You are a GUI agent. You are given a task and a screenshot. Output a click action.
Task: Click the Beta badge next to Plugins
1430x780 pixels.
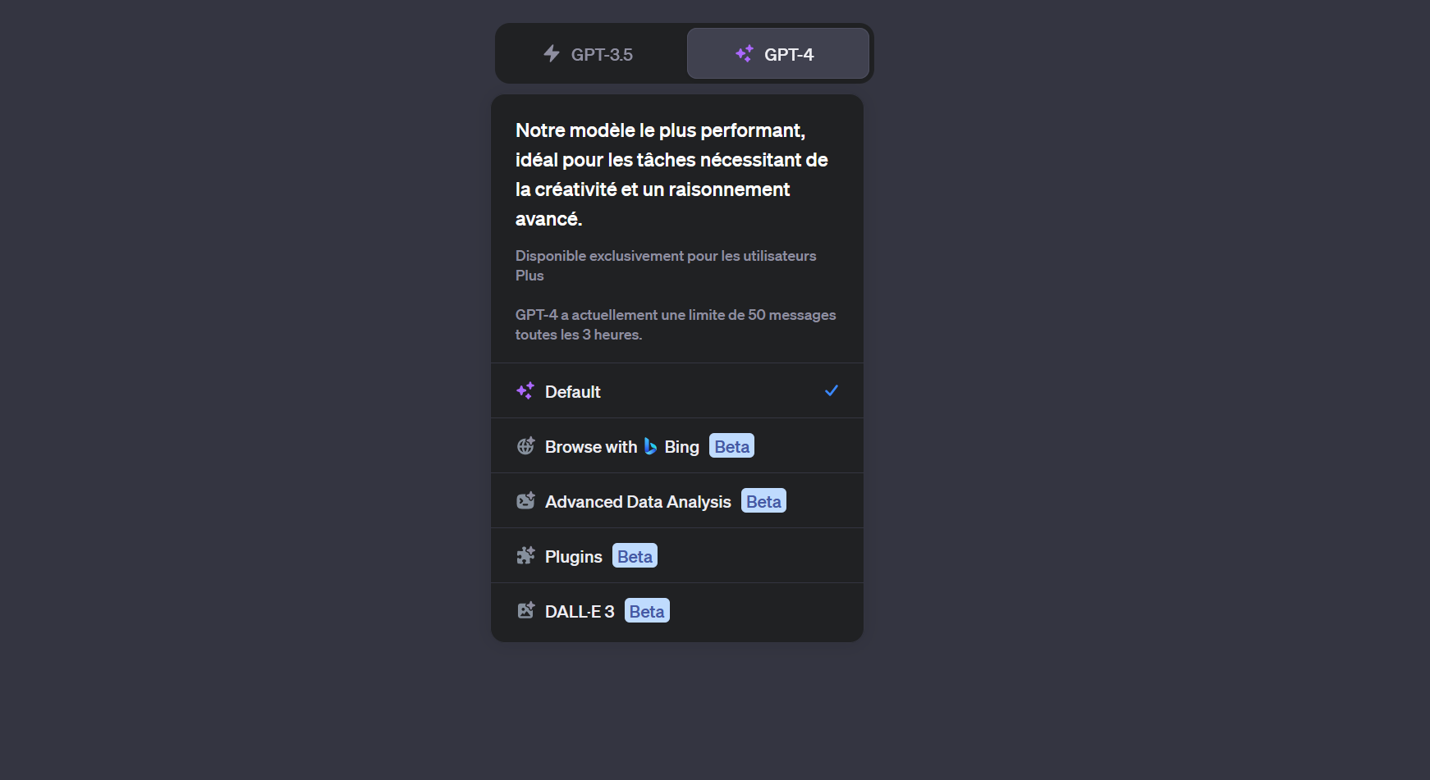[635, 556]
